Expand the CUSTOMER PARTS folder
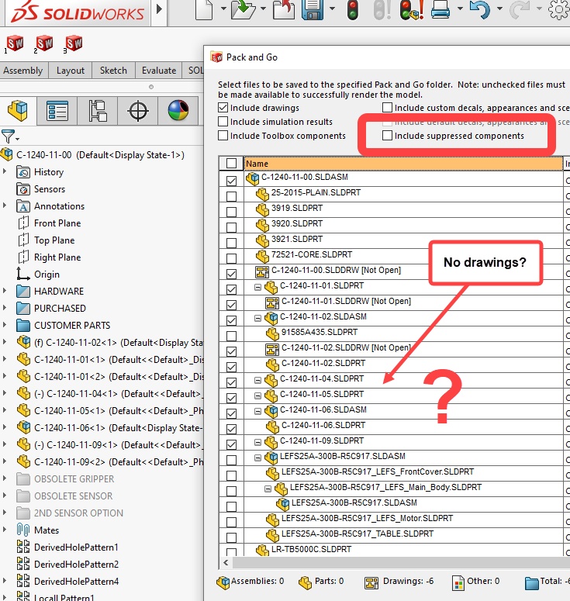Screen dimensions: 570x601 pos(5,325)
